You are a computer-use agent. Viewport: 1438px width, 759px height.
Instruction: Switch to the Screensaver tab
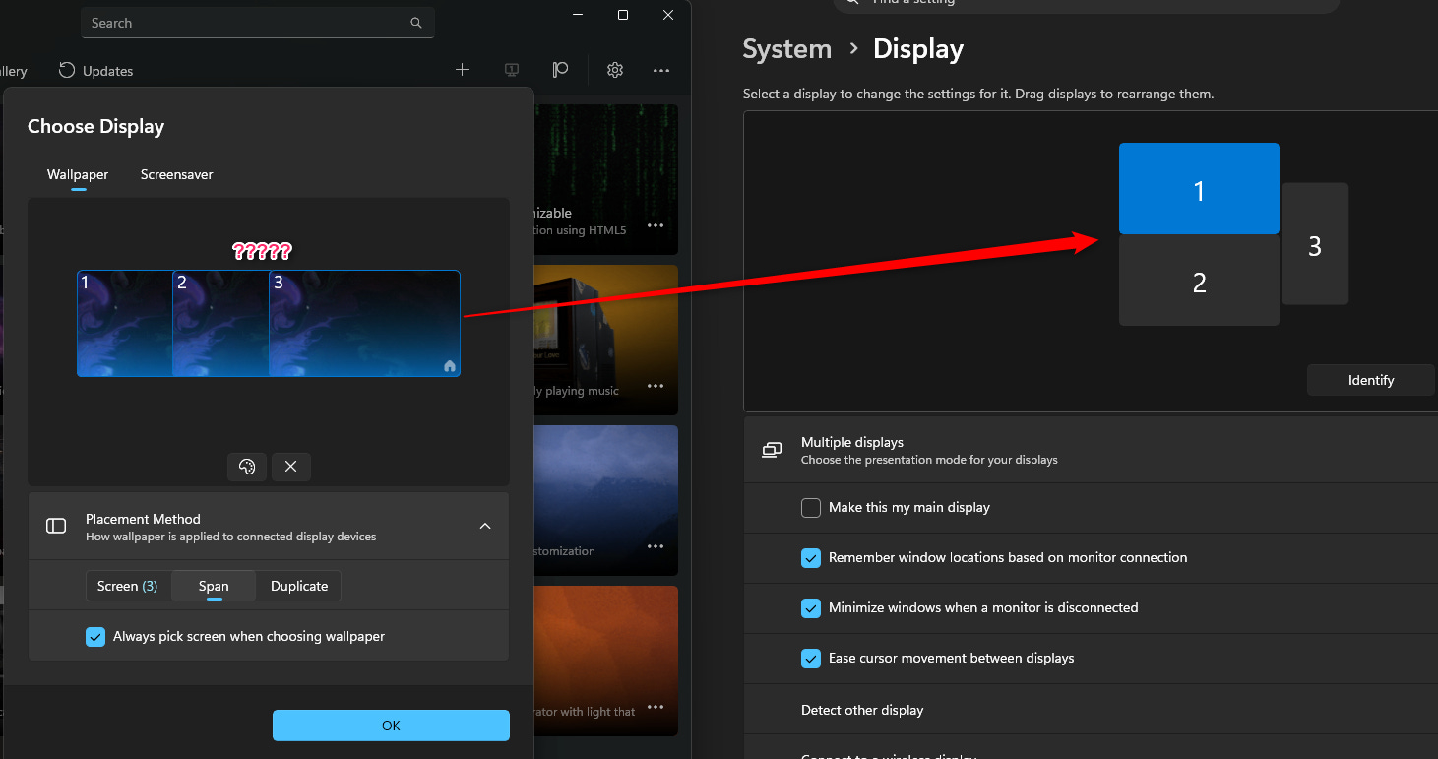coord(177,174)
